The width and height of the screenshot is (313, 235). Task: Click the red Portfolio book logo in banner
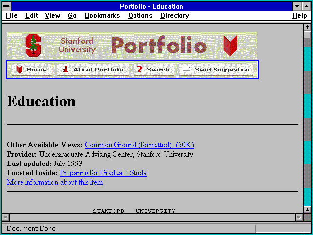pyautogui.click(x=230, y=46)
